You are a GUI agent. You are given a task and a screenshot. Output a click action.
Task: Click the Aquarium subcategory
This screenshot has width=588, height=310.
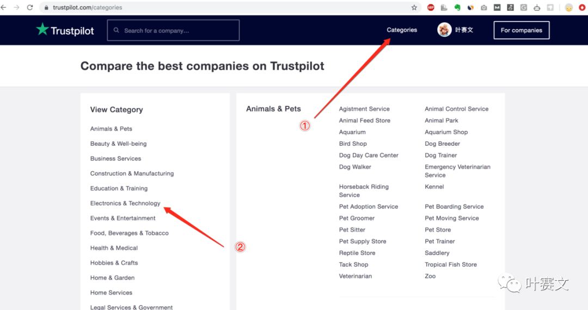pyautogui.click(x=352, y=132)
